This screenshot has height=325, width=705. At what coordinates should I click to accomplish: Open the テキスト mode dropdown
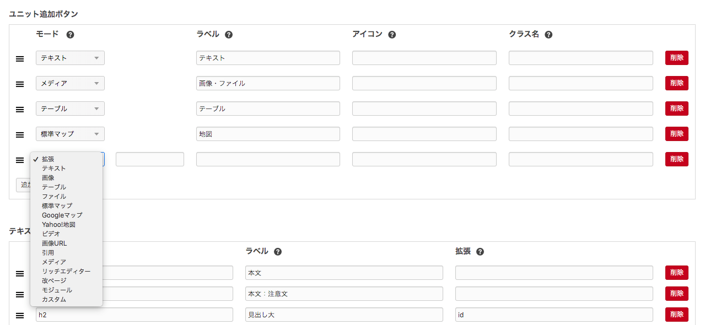[70, 58]
